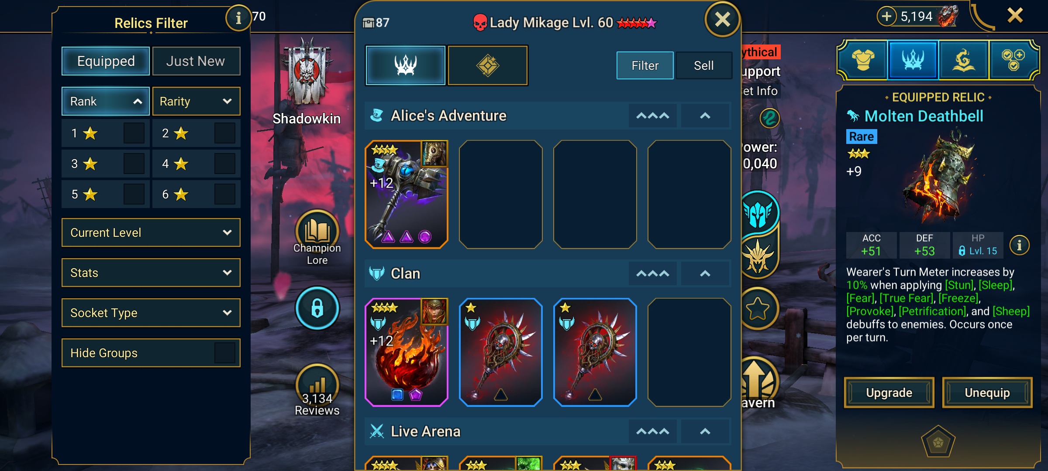Click the Upgrade relic button

tap(889, 392)
